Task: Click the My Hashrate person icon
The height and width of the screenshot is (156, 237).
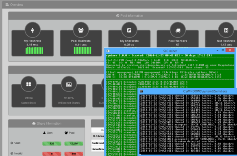Action: coord(33,30)
